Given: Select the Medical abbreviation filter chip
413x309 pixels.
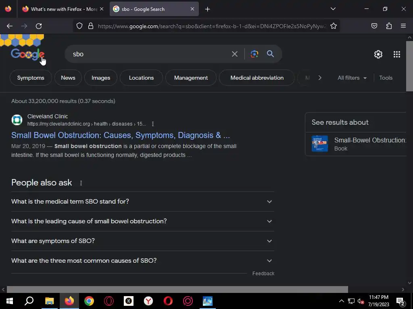Looking at the screenshot, I should tap(257, 78).
